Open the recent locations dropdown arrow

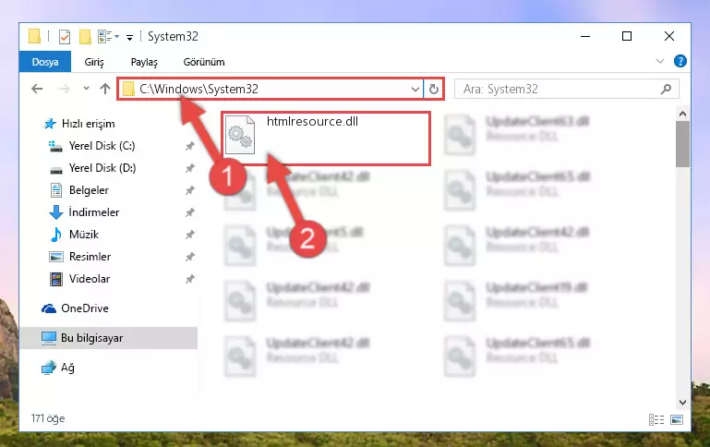tap(86, 89)
